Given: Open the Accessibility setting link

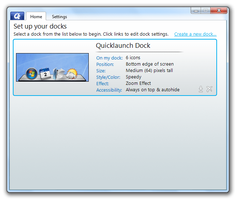Looking at the screenshot, I should point(109,90).
